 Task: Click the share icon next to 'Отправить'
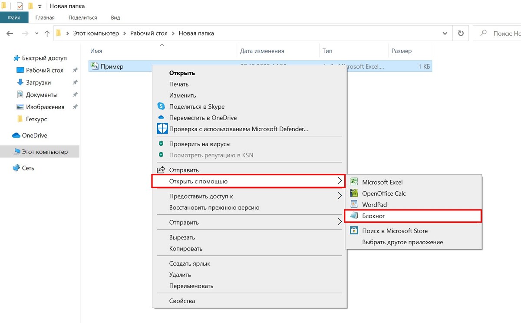tap(162, 170)
